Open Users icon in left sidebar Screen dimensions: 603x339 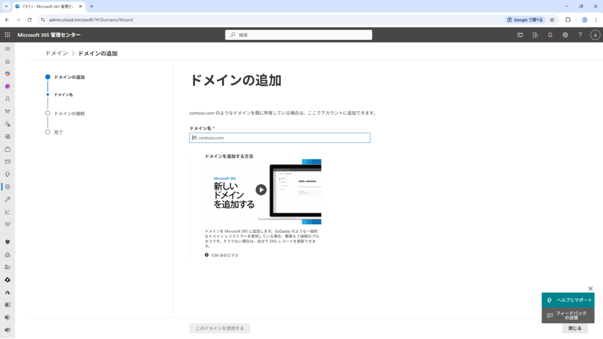8,99
